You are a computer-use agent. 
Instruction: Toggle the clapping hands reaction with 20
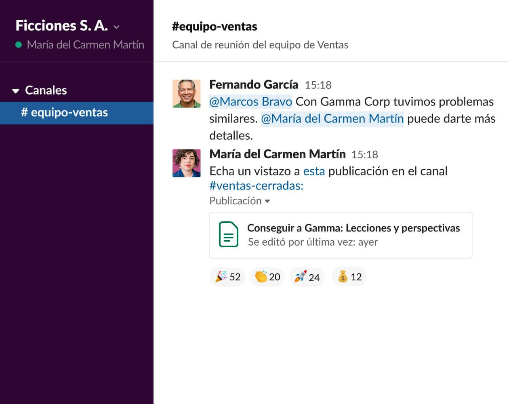coord(267,277)
